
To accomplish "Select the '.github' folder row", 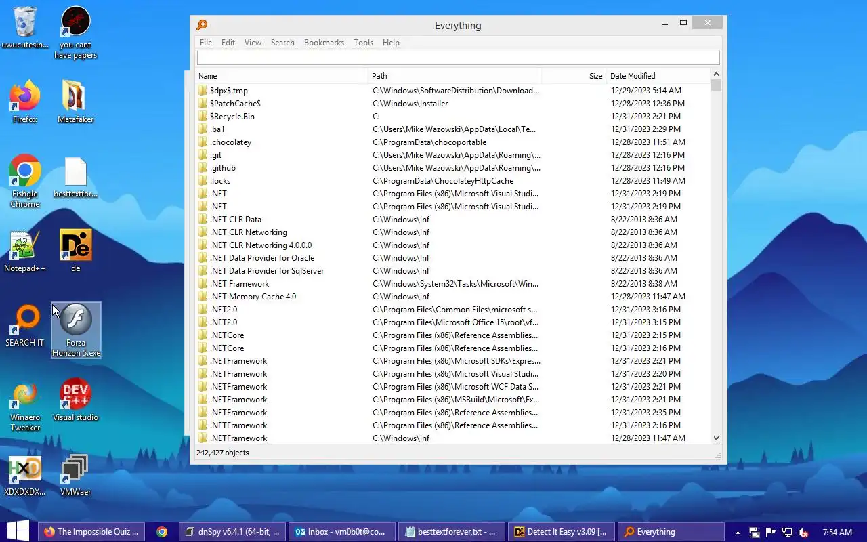I will point(454,167).
